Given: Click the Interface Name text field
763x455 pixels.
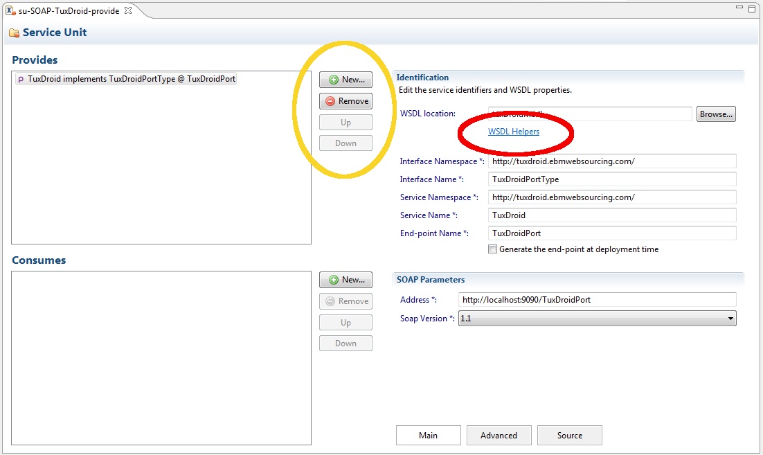Looking at the screenshot, I should pos(611,179).
